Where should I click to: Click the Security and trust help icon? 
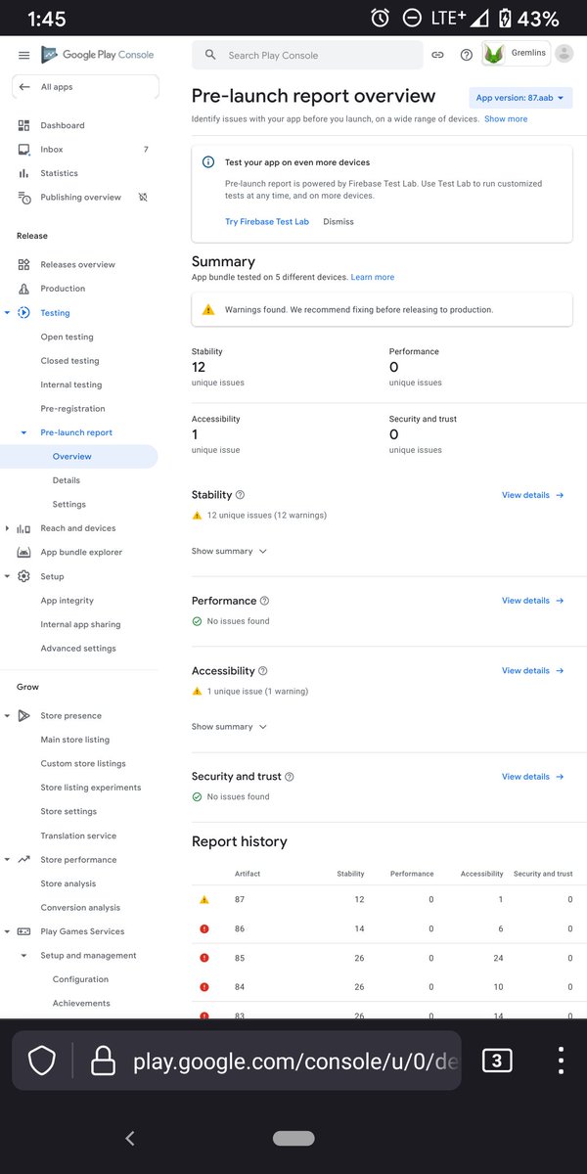(x=289, y=777)
